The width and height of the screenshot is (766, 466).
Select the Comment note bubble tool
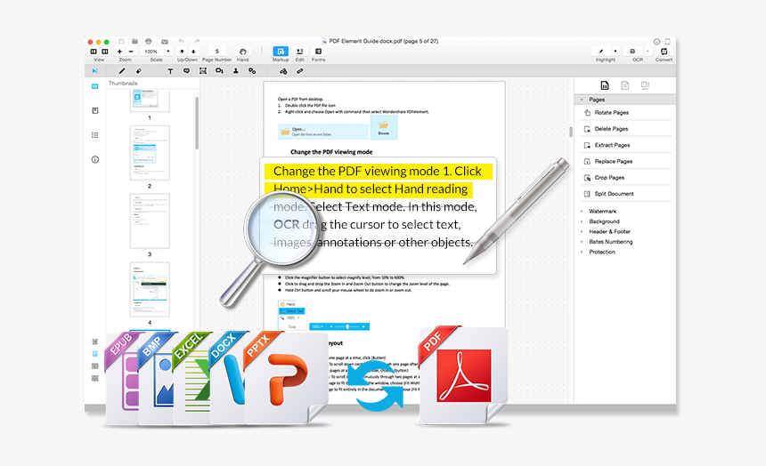click(x=186, y=71)
